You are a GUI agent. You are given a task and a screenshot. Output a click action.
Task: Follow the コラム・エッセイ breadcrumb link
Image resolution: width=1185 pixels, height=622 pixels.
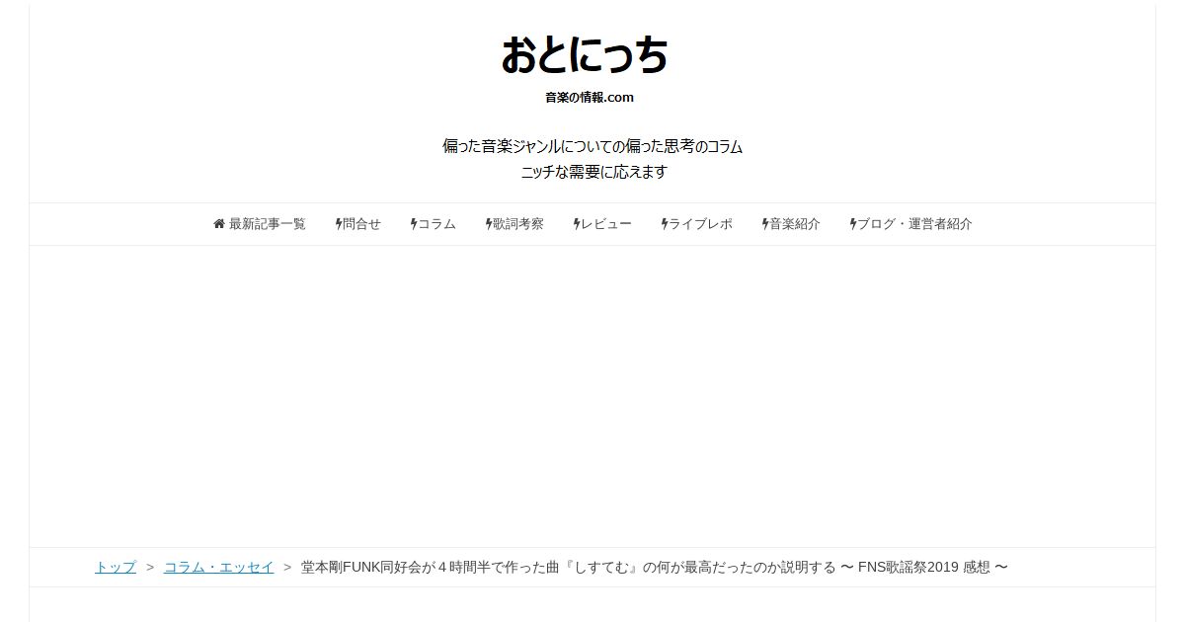pyautogui.click(x=219, y=567)
